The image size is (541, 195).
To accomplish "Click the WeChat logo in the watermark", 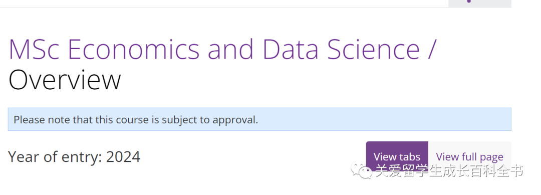I will point(362,170).
